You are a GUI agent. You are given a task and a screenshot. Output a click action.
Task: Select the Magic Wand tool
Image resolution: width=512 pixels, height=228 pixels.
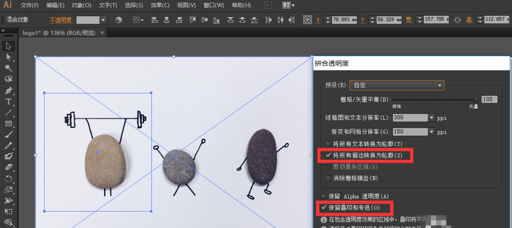[9, 68]
